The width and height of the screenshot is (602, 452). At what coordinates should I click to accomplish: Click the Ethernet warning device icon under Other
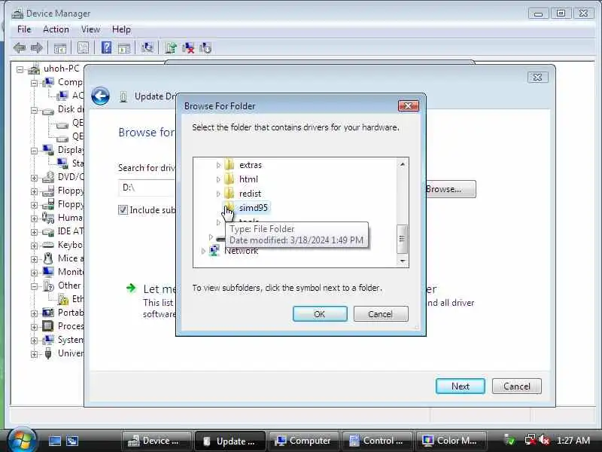(62, 299)
